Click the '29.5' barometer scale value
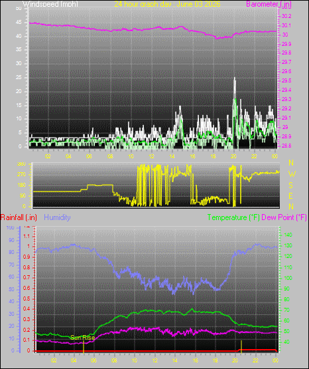This screenshot has height=369, width=309. tap(286, 80)
